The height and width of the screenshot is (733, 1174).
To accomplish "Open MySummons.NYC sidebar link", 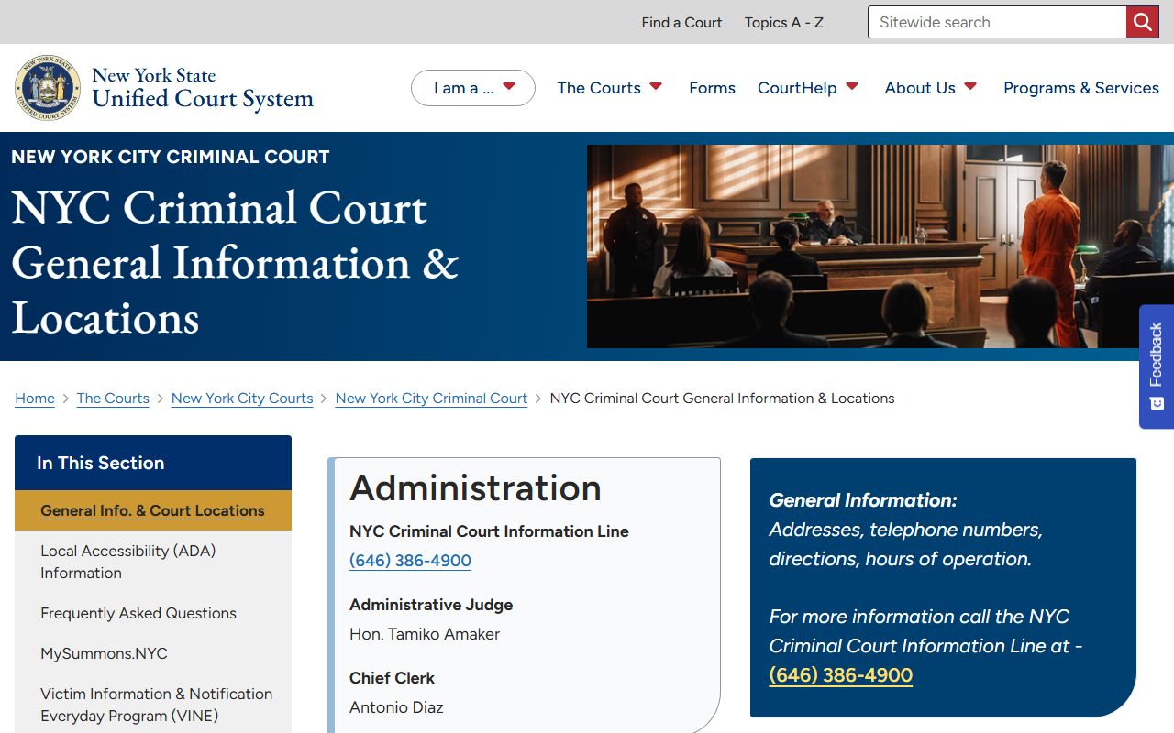I will (x=104, y=653).
